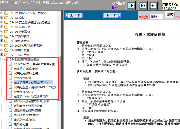Expand the 09-17内部装饰 folder

(2, 36)
